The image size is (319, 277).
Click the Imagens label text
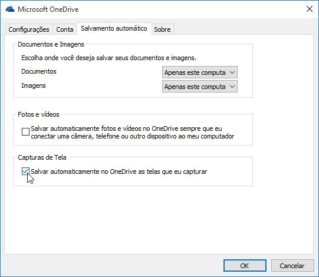coord(34,85)
